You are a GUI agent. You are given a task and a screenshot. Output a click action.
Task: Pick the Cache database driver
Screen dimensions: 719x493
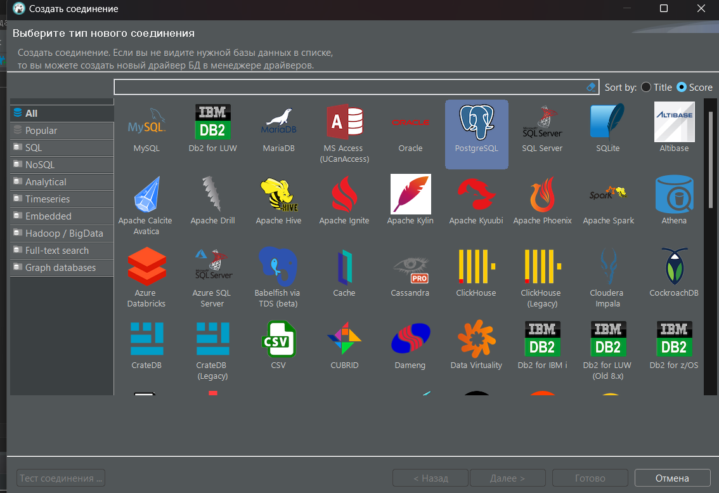(x=344, y=273)
